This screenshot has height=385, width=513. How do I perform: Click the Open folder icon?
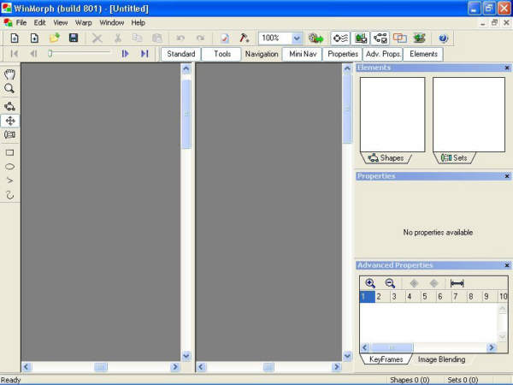(54, 38)
